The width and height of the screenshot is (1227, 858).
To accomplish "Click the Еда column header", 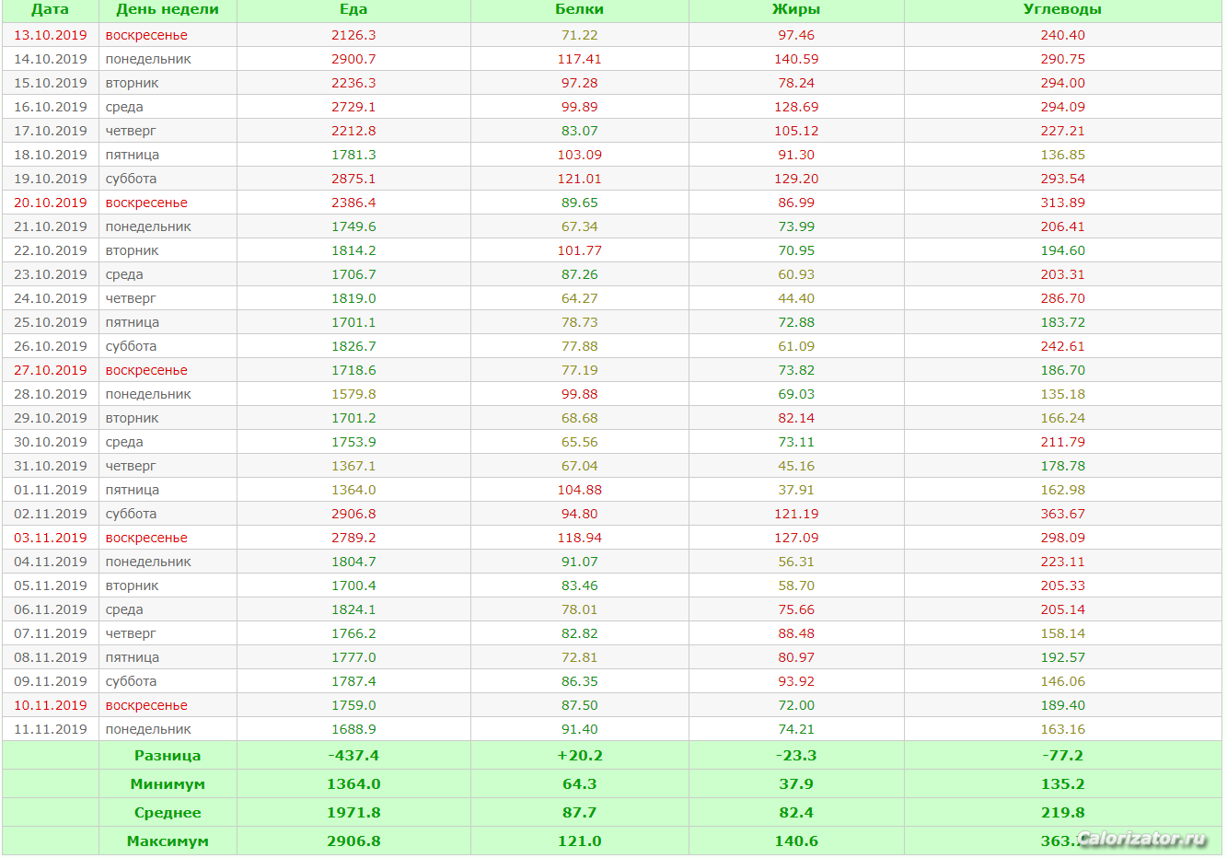I will tap(353, 9).
